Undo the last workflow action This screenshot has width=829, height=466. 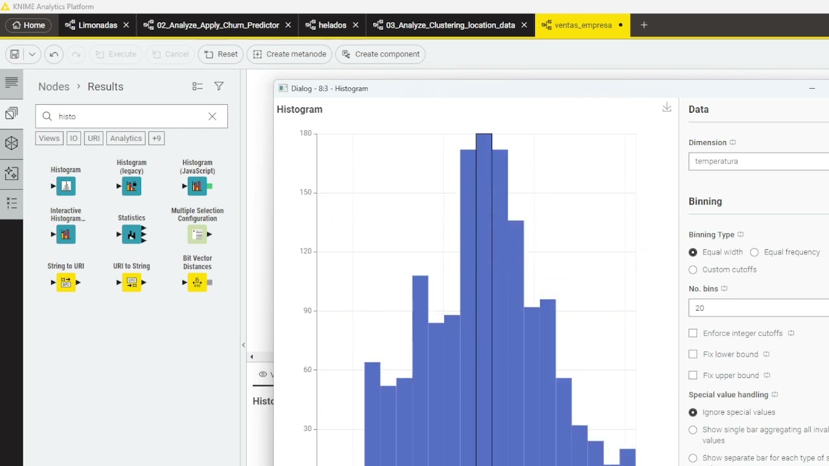[x=54, y=54]
